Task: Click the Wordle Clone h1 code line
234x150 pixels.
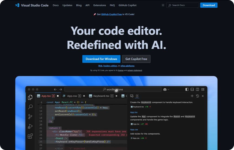Action: (x=69, y=135)
